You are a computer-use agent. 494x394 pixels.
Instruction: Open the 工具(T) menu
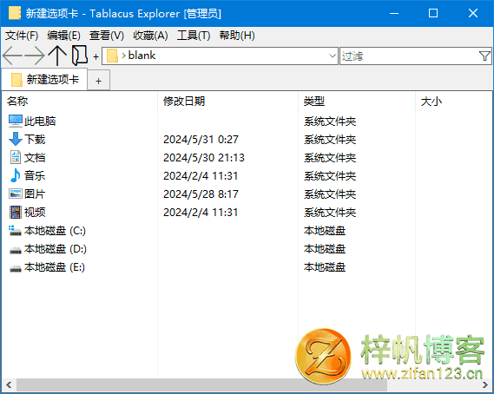click(x=194, y=36)
